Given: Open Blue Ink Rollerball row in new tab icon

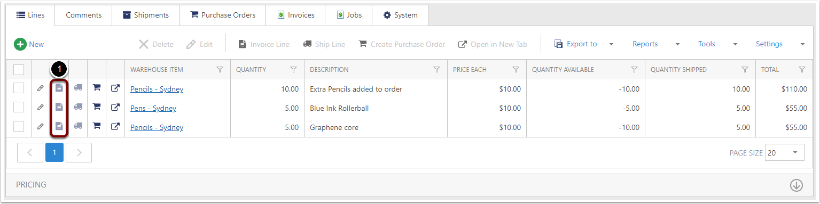Looking at the screenshot, I should coord(115,107).
